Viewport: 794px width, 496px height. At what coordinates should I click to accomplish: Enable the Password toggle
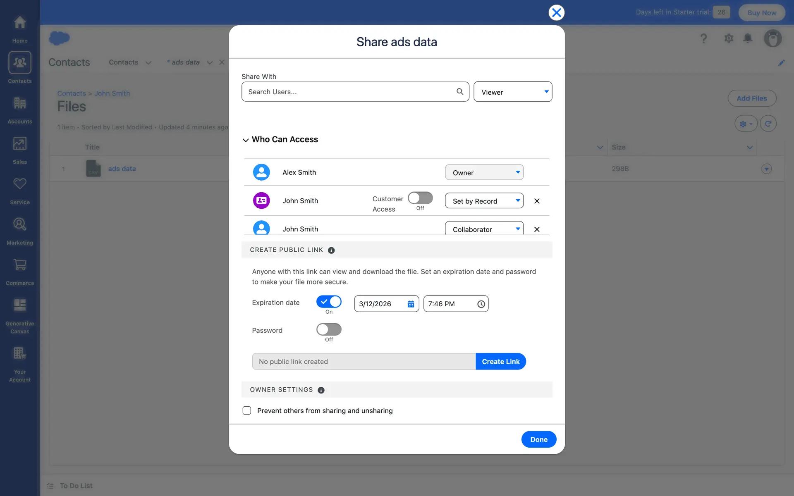329,330
